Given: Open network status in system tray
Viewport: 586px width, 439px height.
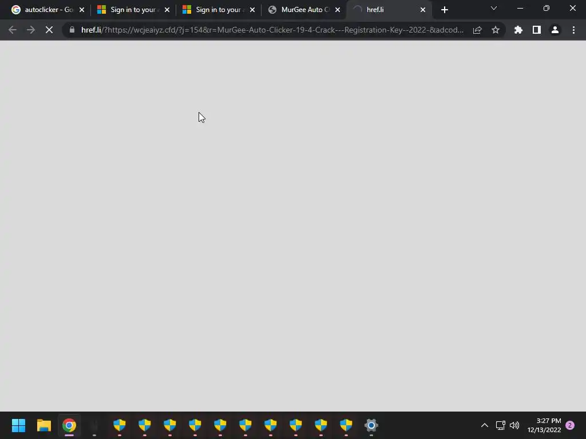Looking at the screenshot, I should [500, 425].
